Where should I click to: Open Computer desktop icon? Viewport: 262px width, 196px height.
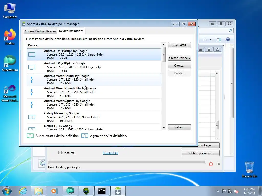[x=10, y=11]
